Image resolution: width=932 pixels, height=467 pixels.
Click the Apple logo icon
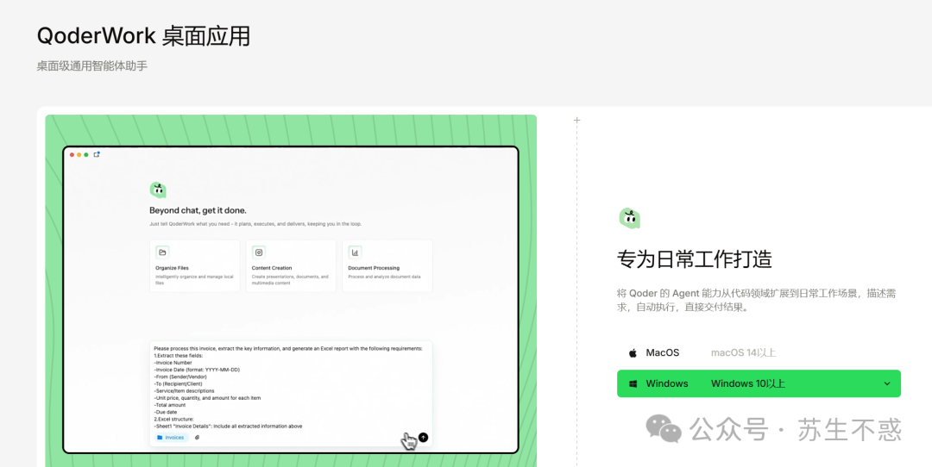[633, 352]
